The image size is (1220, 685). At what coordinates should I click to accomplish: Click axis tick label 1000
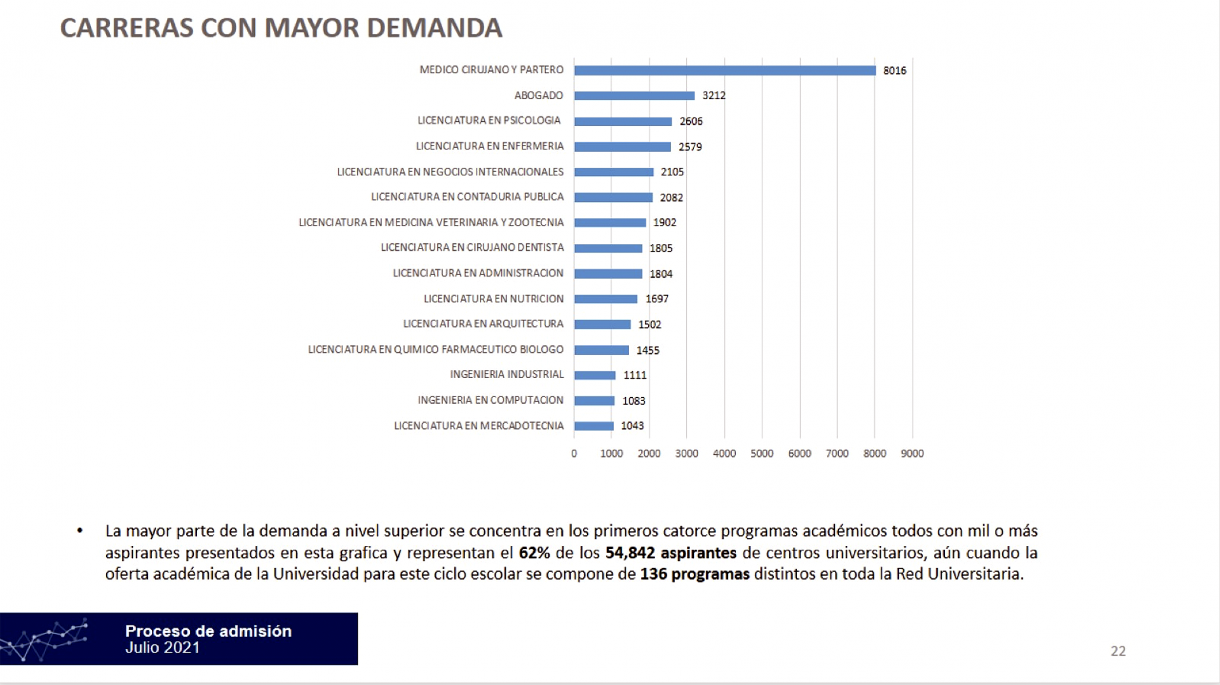[x=611, y=454]
